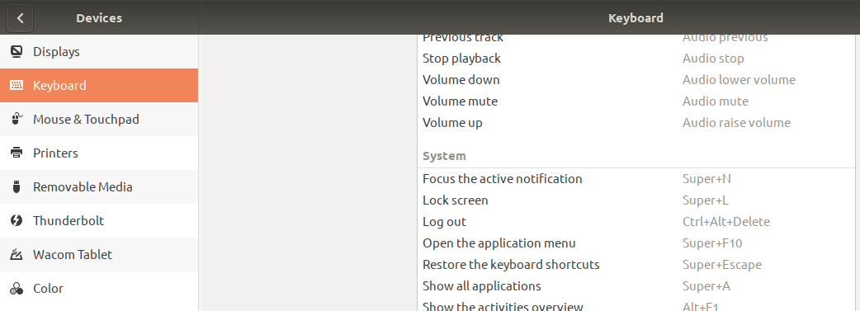This screenshot has width=860, height=311.
Task: Click the Removable Media USB icon
Action: tap(17, 187)
